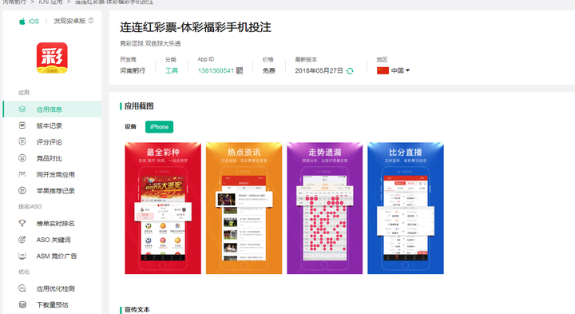The image size is (575, 314).
Task: Open the 热点资讯 orange screenshot
Action: coord(244,208)
